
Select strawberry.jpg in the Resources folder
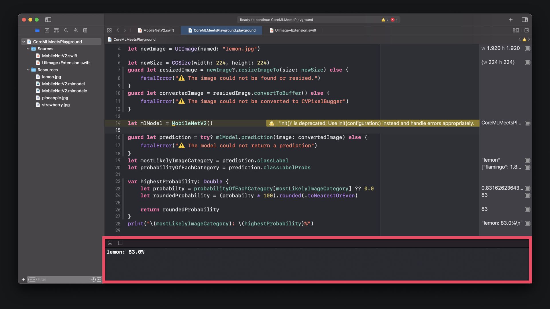pos(56,105)
